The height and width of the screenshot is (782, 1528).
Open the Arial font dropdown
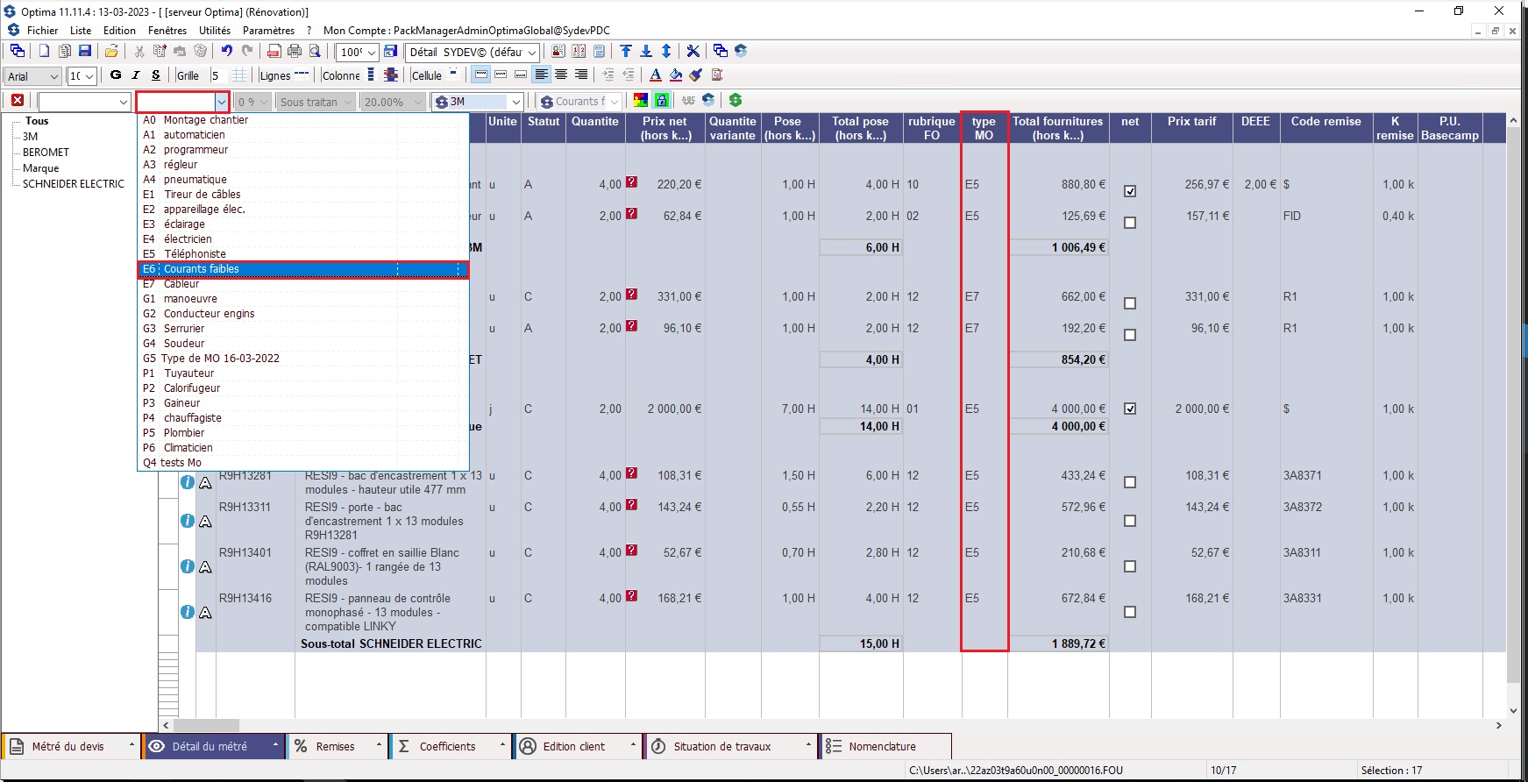53,76
